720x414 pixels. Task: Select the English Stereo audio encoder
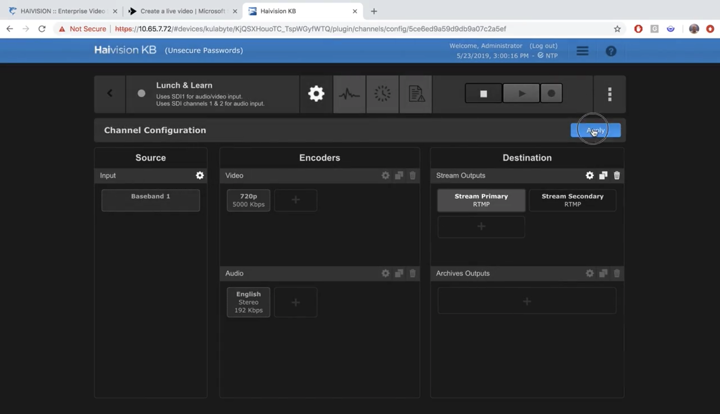248,302
